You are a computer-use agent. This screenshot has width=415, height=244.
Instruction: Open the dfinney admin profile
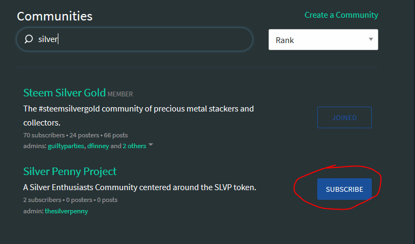pos(98,146)
